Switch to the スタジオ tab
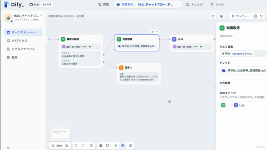The height and width of the screenshot is (150, 267). point(125,5)
